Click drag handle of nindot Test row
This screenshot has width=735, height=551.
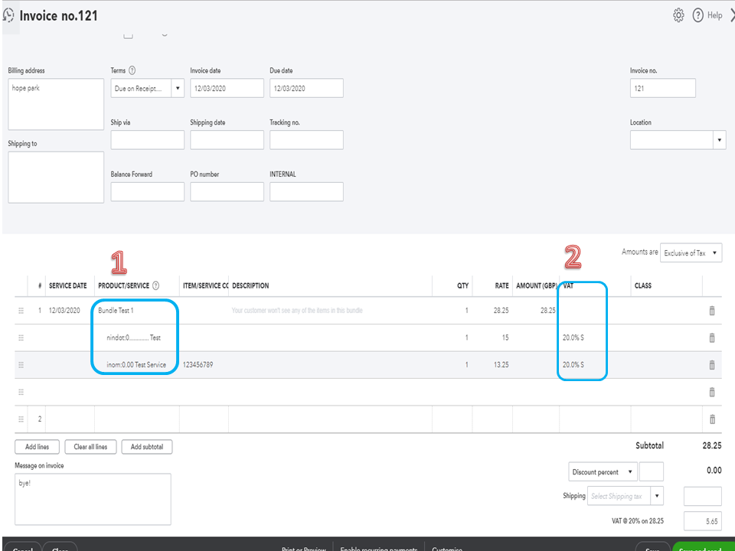(x=21, y=337)
